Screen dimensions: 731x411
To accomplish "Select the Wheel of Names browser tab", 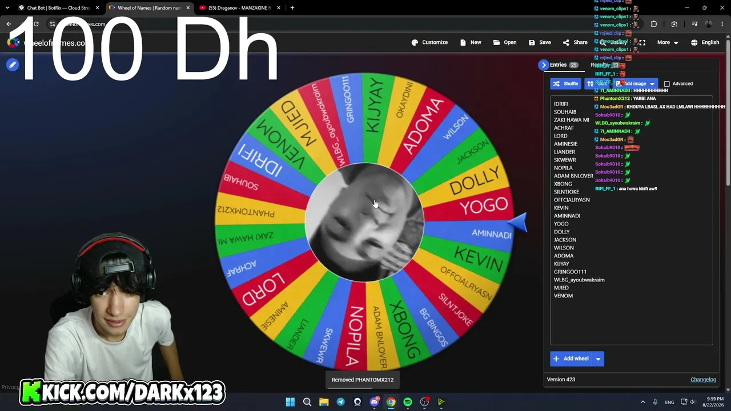I will click(x=149, y=8).
